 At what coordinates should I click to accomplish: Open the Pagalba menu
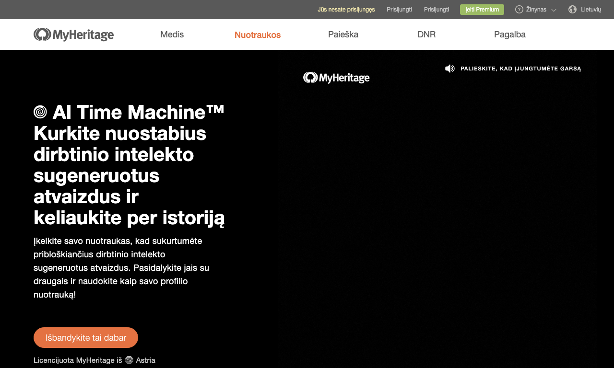point(510,34)
